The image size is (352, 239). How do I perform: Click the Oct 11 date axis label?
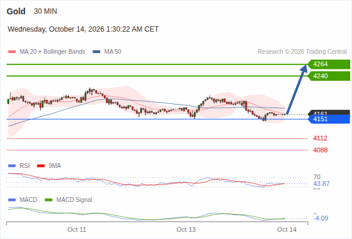77,229
